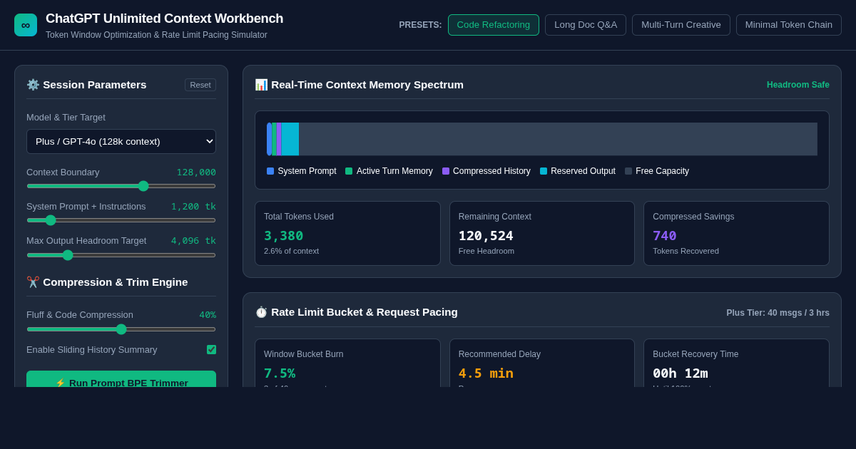Screen dimensions: 856x449
Task: Click the Tokens Recovered caption
Action: tap(686, 251)
